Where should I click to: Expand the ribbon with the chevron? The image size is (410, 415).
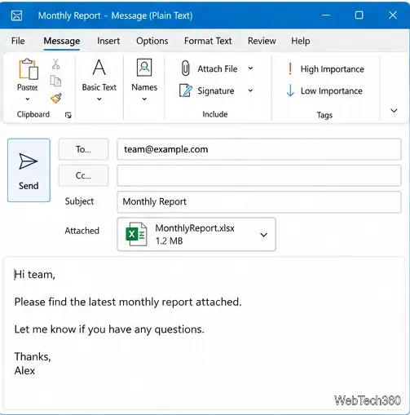394,111
